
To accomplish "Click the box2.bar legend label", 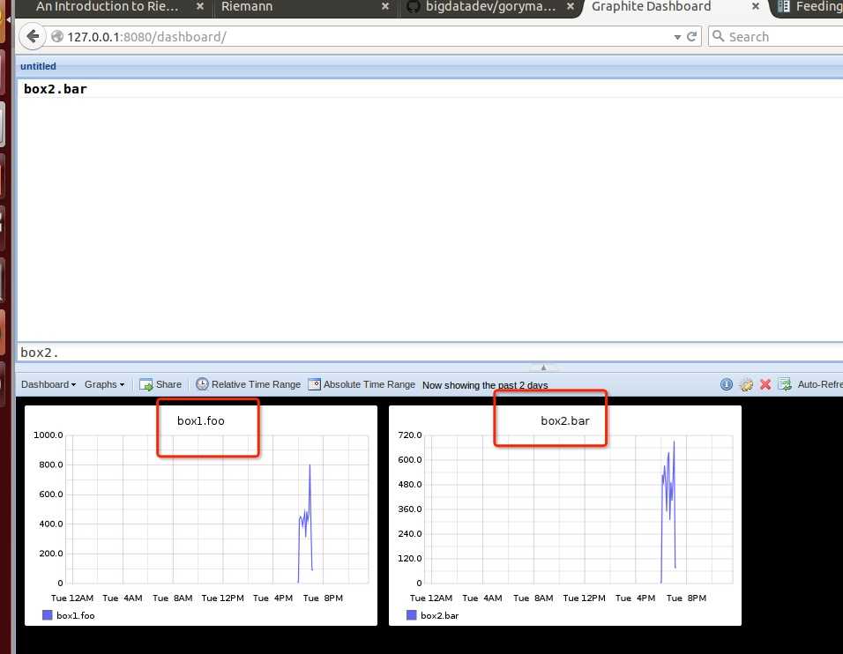I will 439,616.
